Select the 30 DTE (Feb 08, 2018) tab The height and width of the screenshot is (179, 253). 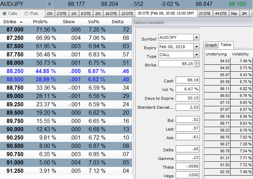click(x=166, y=13)
